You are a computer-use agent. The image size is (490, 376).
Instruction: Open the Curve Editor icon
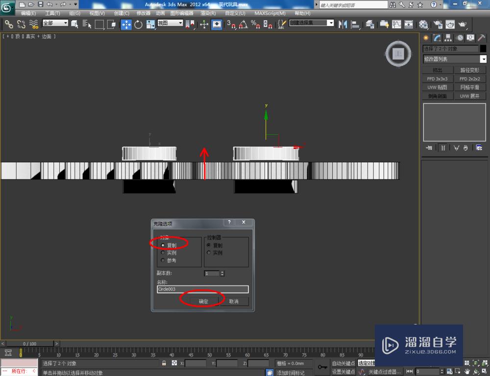tap(396, 24)
